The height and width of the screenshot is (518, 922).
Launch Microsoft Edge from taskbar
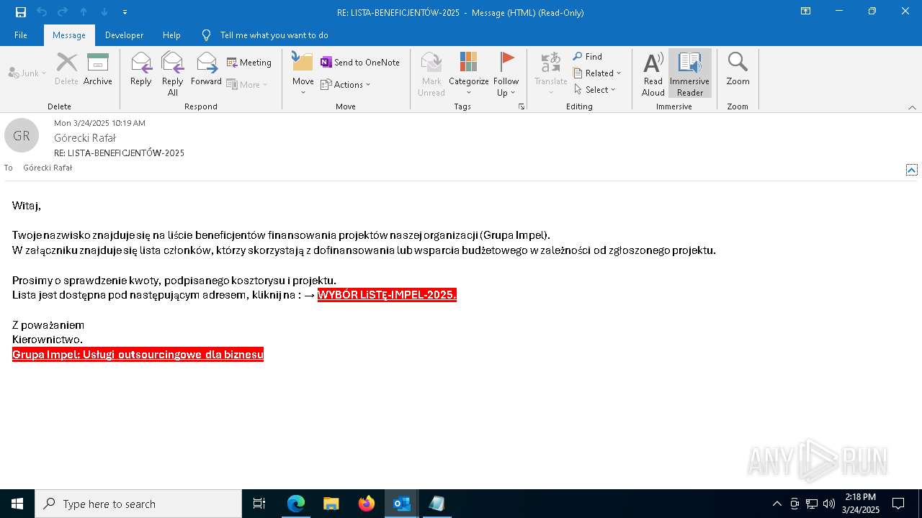pyautogui.click(x=296, y=504)
